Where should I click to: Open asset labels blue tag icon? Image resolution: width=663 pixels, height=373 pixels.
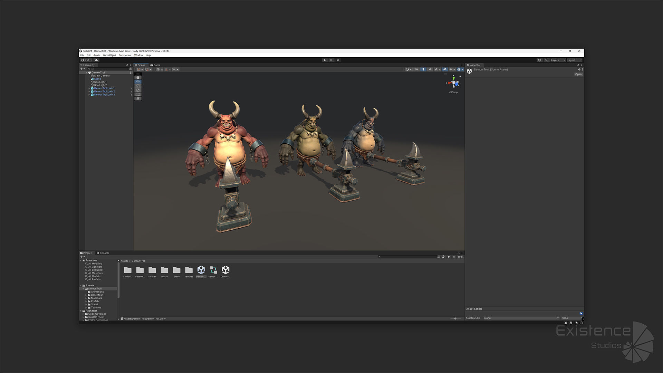(x=581, y=313)
